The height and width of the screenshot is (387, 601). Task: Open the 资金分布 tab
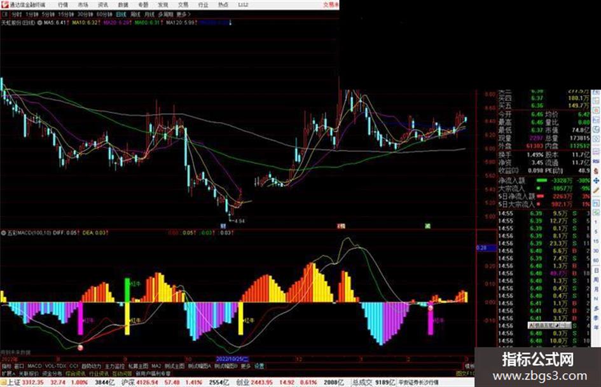pyautogui.click(x=52, y=373)
